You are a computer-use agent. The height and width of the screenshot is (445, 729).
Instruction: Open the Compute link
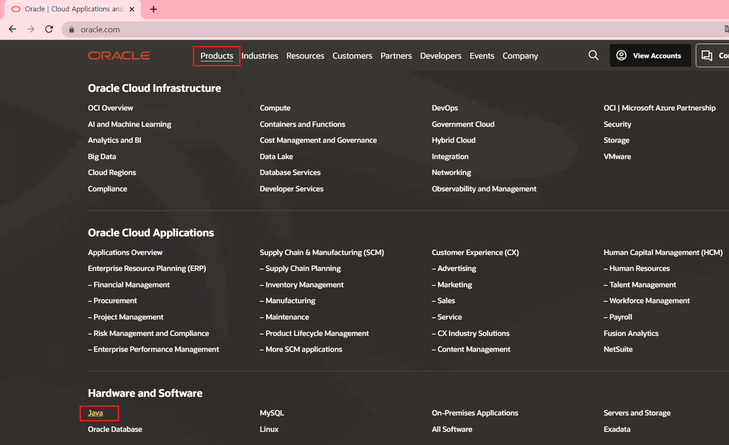[x=275, y=108]
